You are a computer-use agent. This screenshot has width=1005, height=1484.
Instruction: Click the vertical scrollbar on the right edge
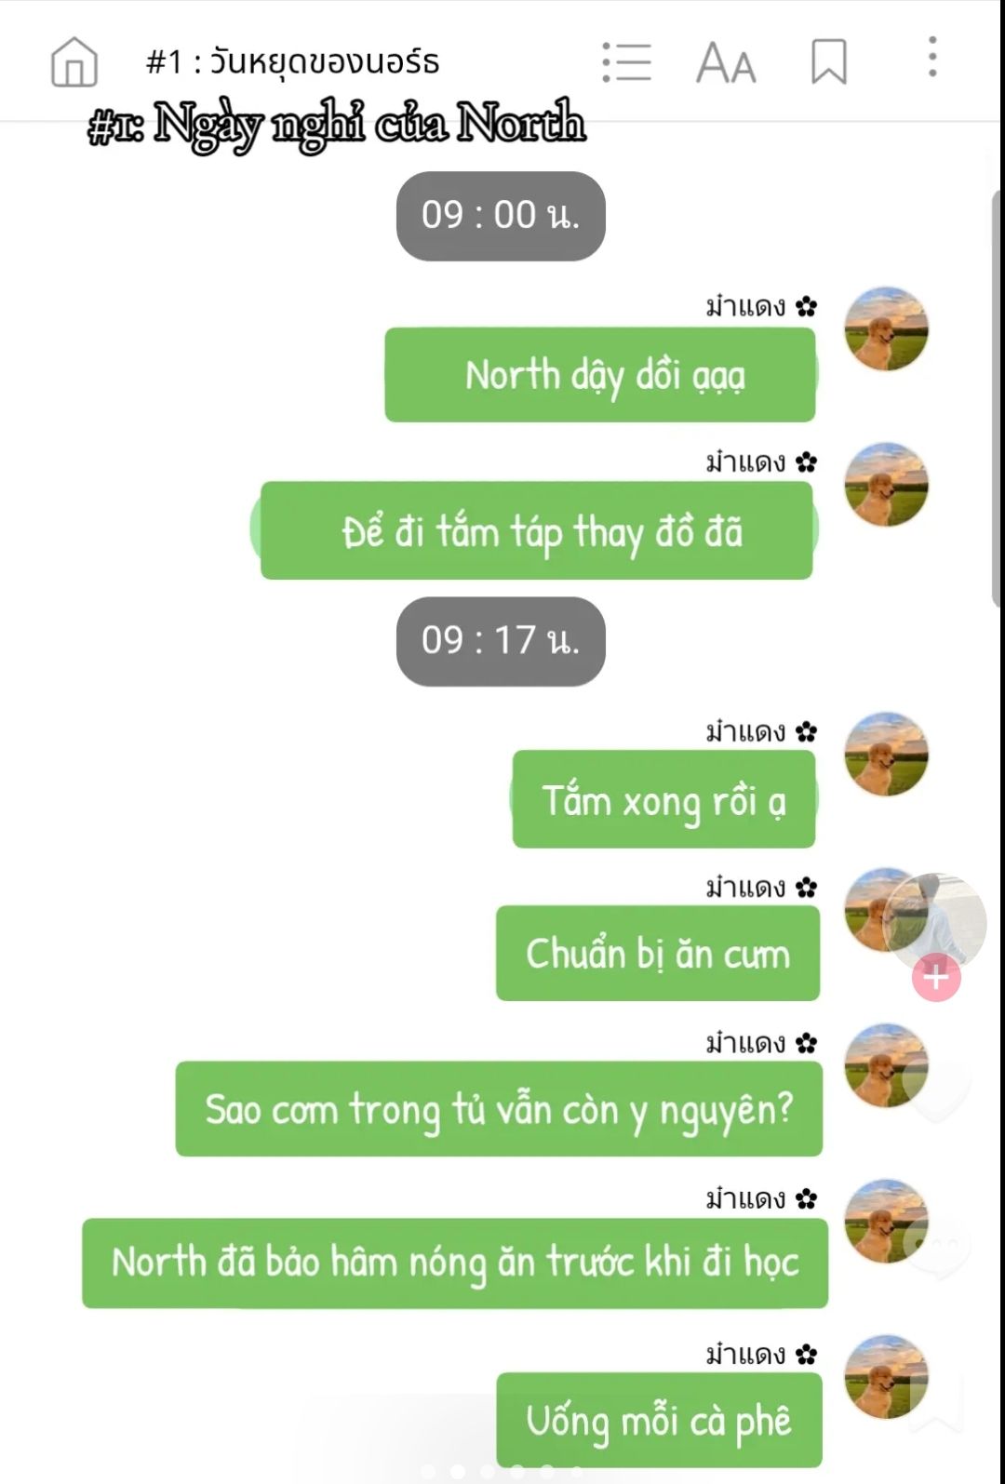(998, 398)
